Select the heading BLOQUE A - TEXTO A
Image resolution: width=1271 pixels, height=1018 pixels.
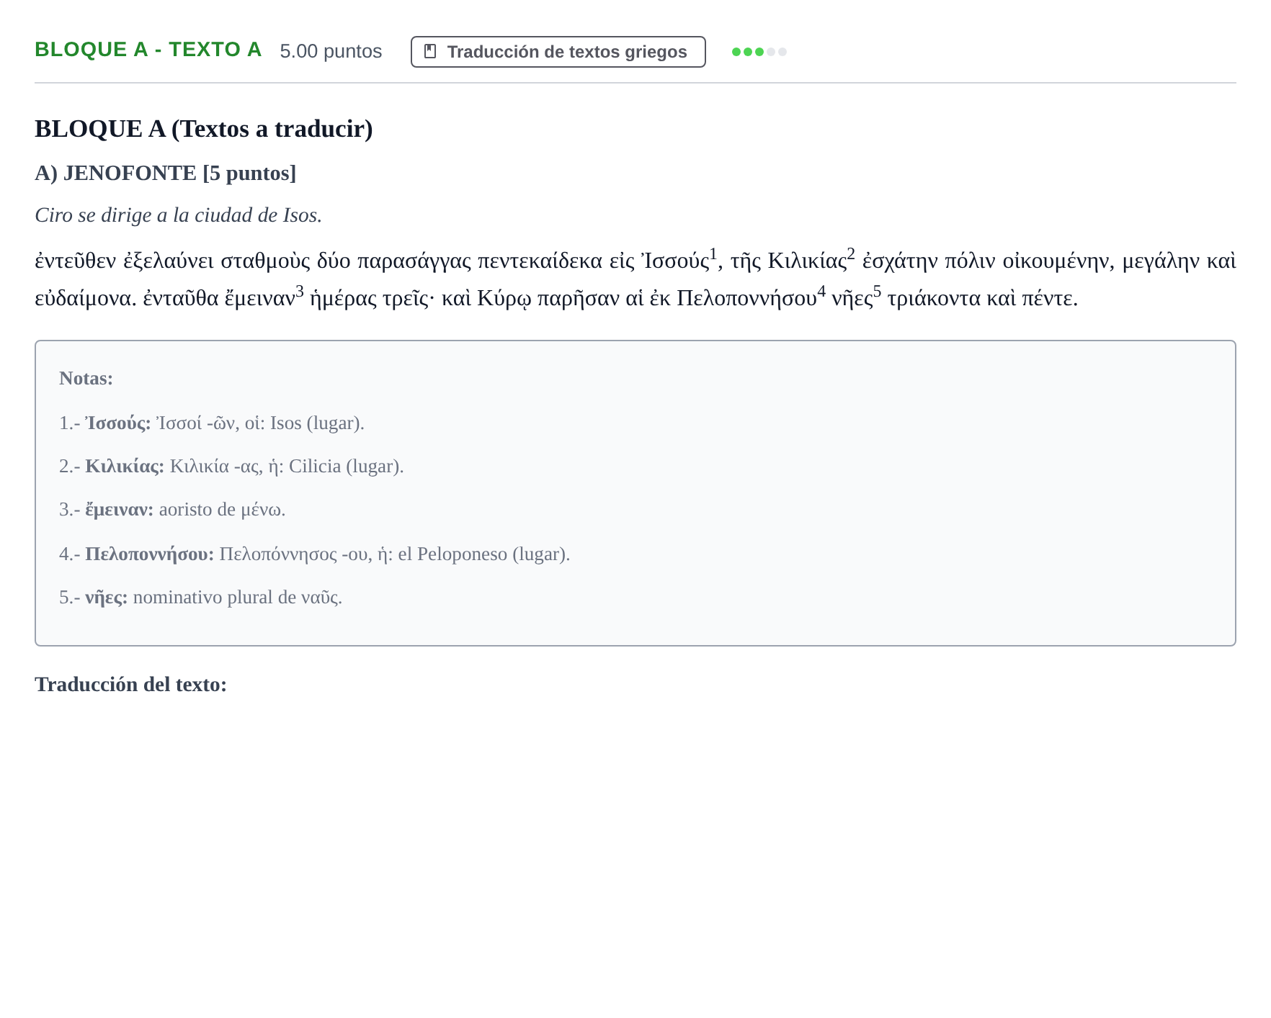pos(148,50)
